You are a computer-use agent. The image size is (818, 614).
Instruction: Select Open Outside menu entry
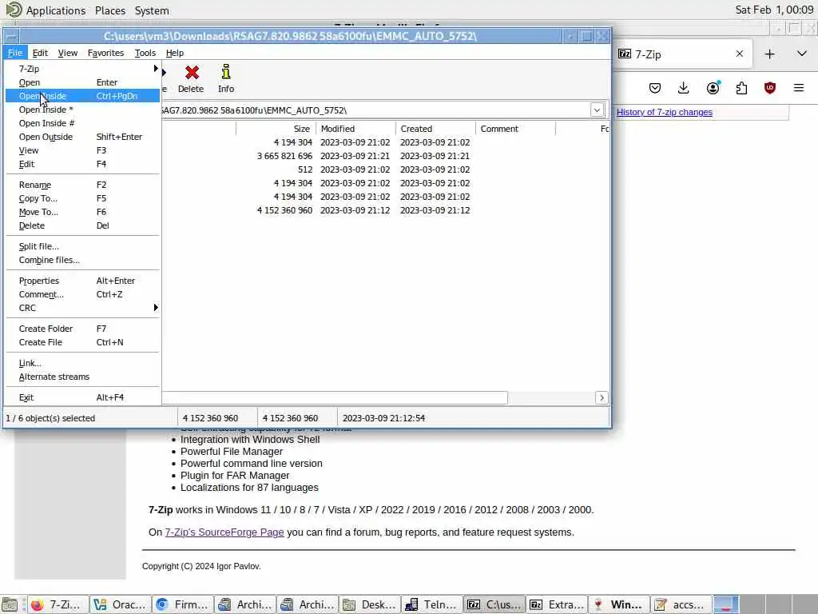pos(82,137)
